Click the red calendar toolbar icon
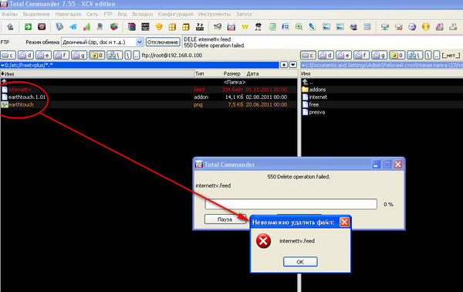Image resolution: width=463 pixels, height=292 pixels. click(x=231, y=27)
